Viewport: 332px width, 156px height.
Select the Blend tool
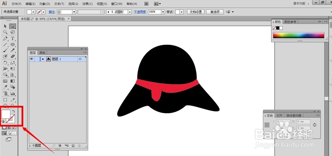point(13,87)
